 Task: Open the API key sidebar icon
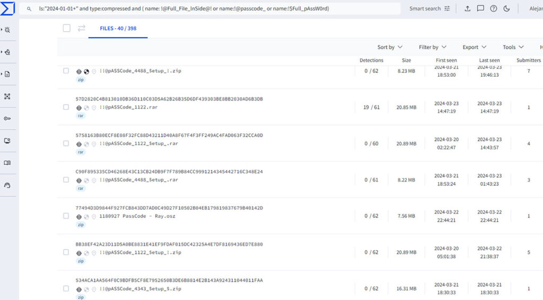point(7,119)
